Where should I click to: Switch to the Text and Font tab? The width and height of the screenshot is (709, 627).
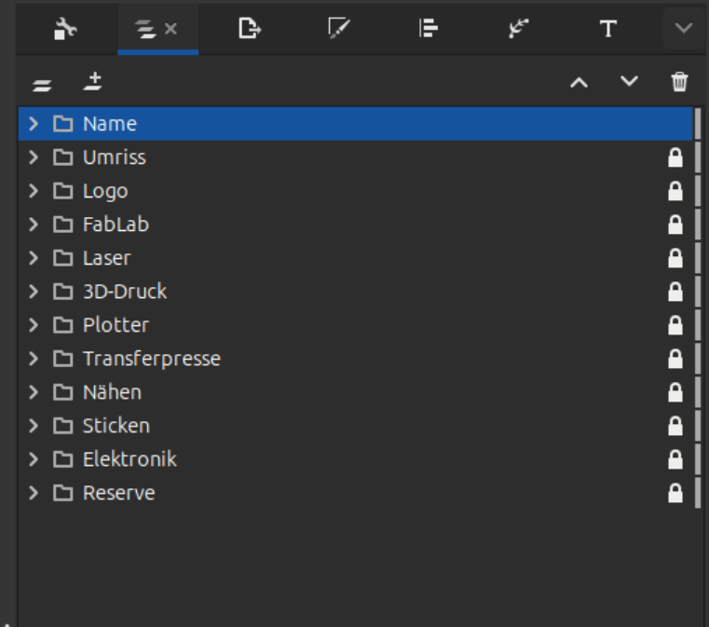[607, 29]
